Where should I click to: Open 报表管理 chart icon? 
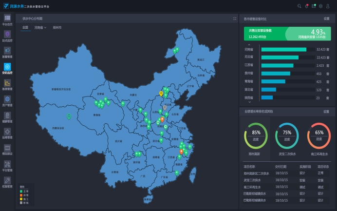click(7, 84)
